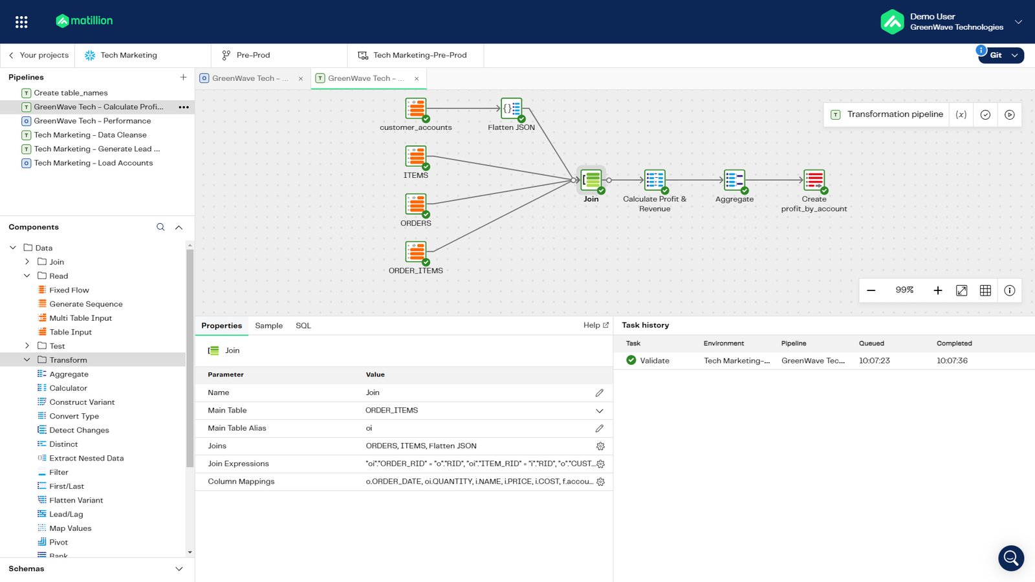This screenshot has height=582, width=1035.
Task: Click the validate pipeline checkmark icon
Action: [x=985, y=114]
